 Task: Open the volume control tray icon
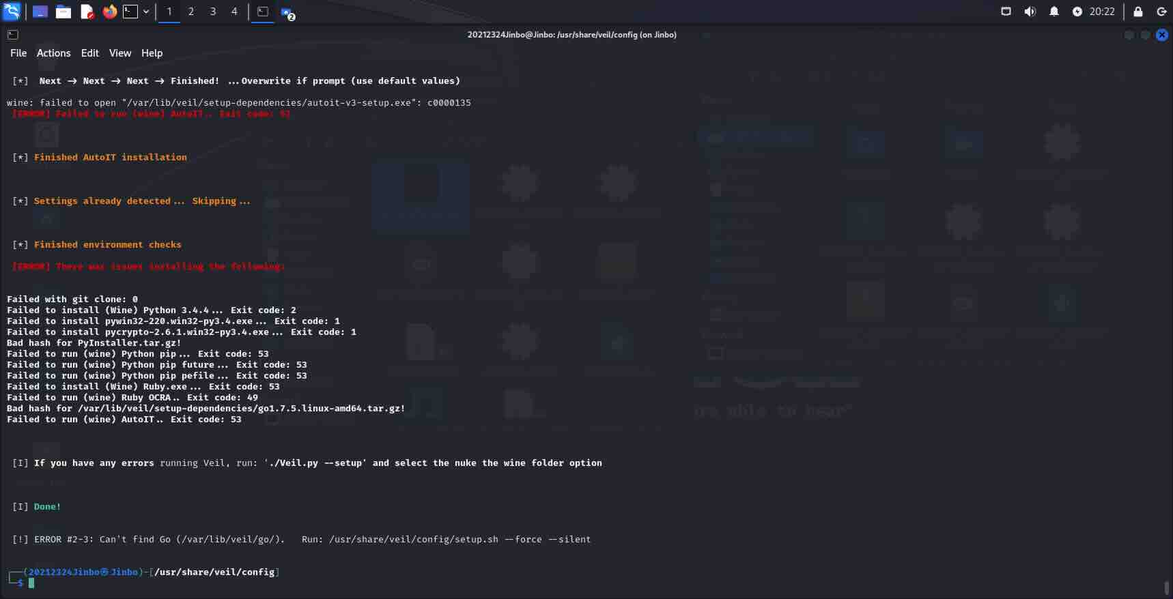click(1030, 12)
